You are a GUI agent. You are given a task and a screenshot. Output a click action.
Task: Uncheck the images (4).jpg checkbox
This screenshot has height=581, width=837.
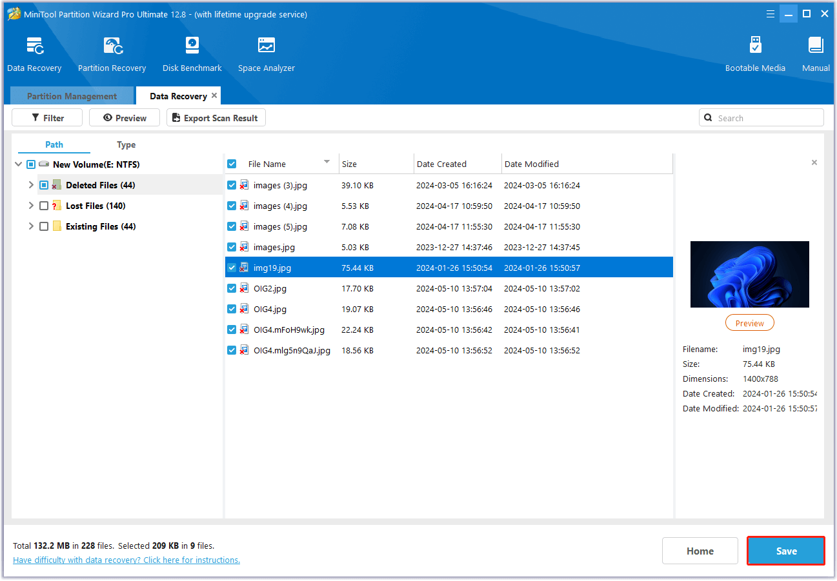(232, 206)
